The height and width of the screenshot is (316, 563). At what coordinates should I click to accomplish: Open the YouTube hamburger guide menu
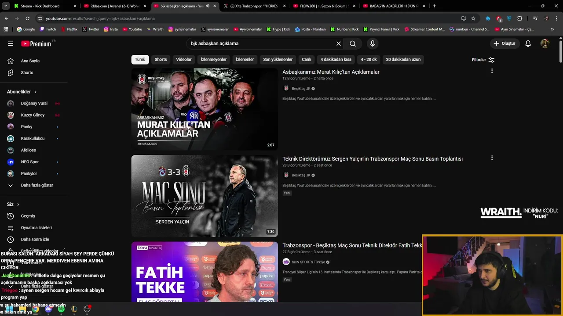coord(11,43)
